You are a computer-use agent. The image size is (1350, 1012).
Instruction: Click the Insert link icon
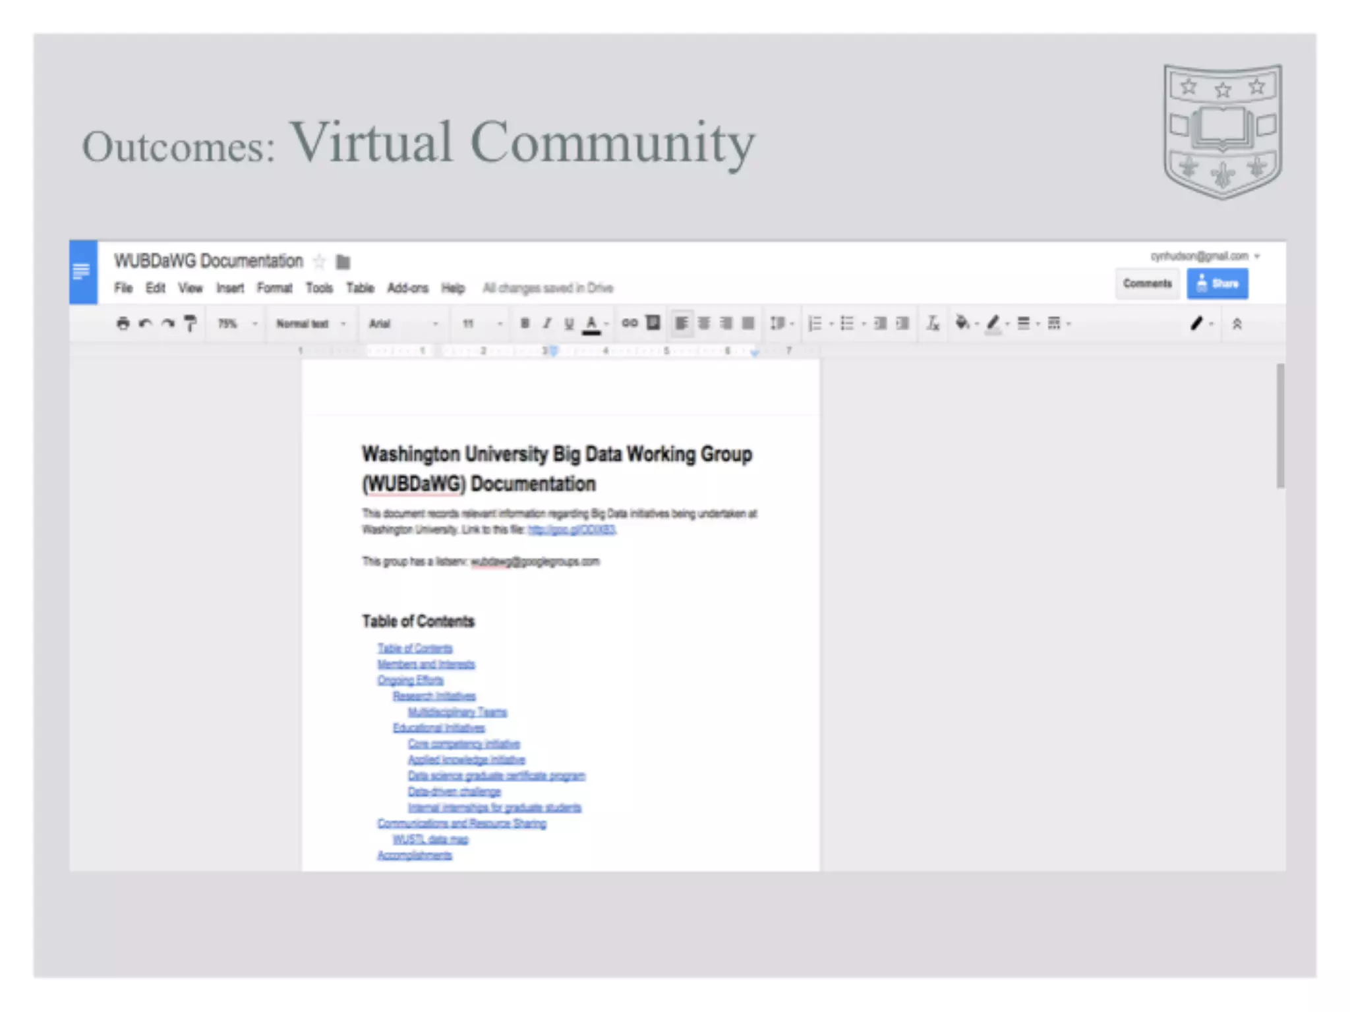click(x=630, y=323)
